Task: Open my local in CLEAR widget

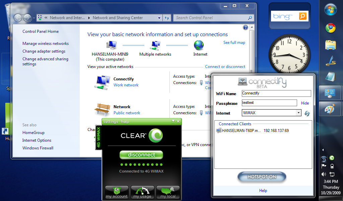Action: pos(168,193)
